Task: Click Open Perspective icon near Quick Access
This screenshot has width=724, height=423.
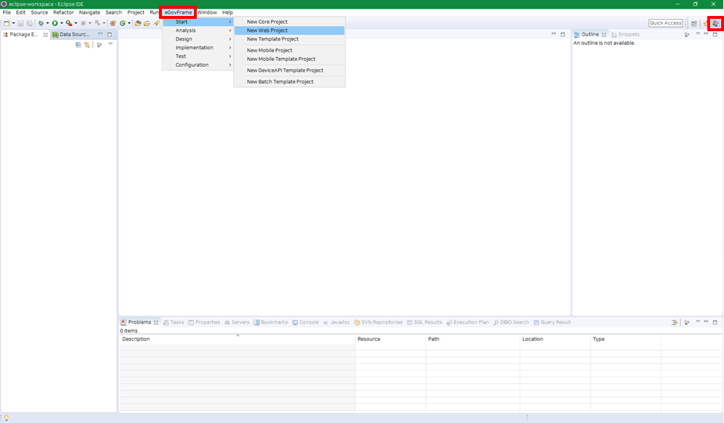Action: pyautogui.click(x=694, y=23)
